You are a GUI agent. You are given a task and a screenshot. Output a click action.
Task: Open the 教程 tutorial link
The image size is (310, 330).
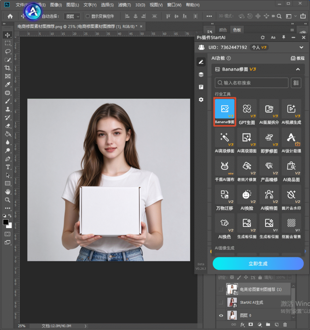[297, 58]
